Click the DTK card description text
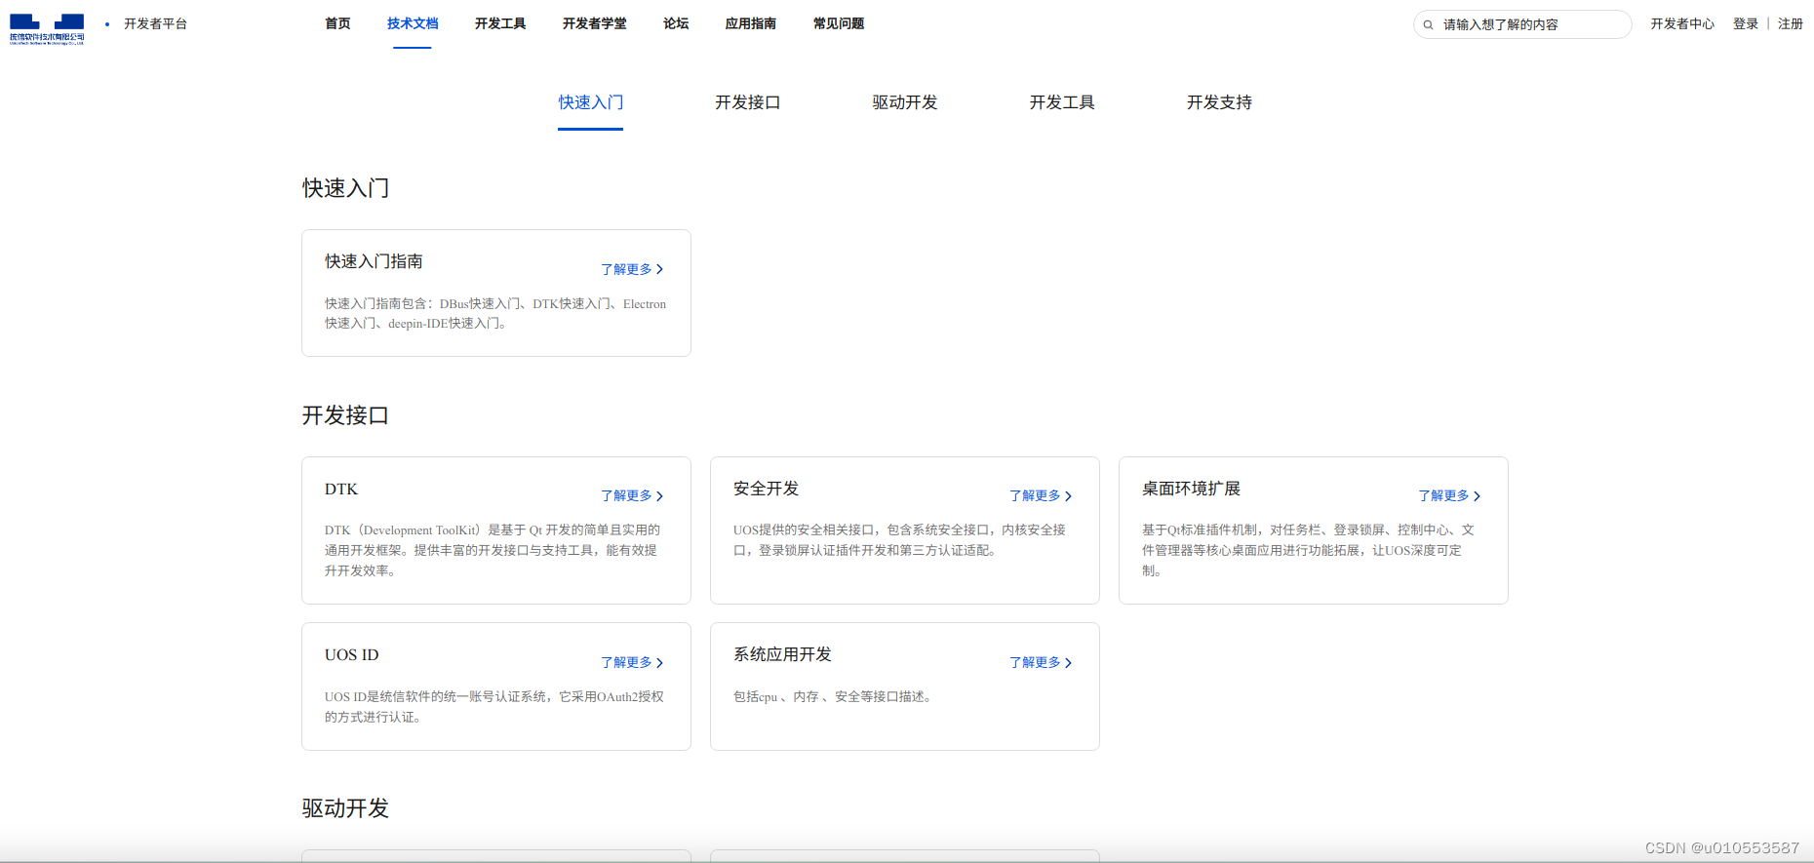Viewport: 1814px width, 863px height. (x=493, y=550)
